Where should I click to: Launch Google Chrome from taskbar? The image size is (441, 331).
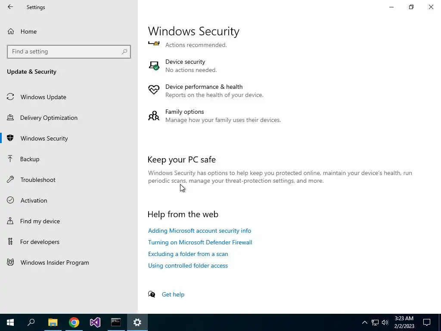tap(74, 322)
